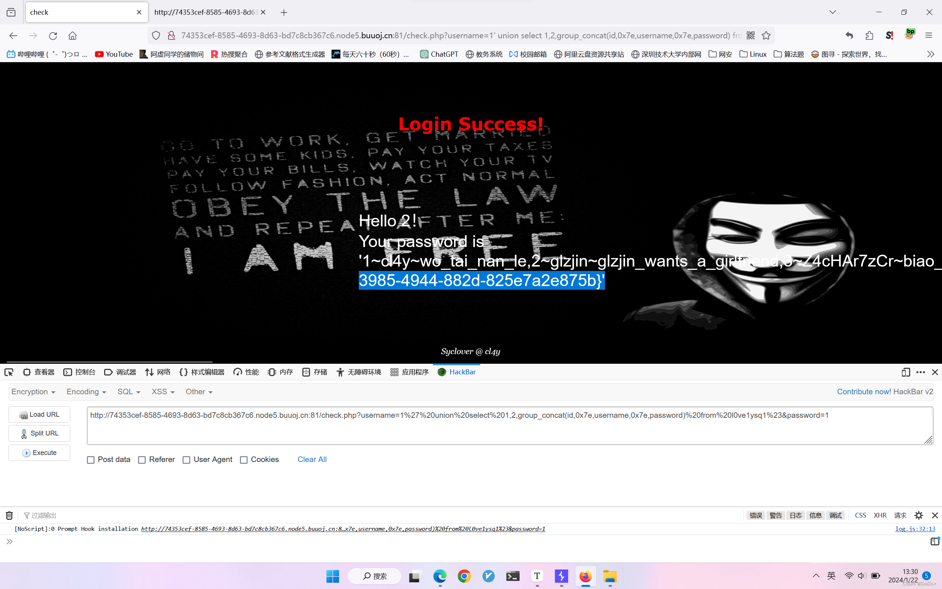Show more bookmarks chevron
The image size is (942, 589).
tap(931, 54)
